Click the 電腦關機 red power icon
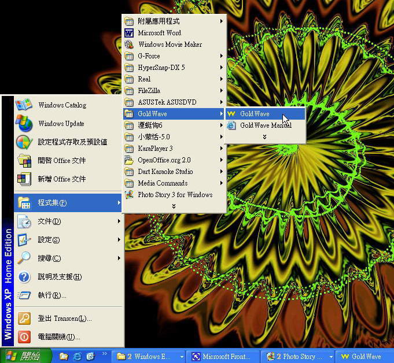Image resolution: width=394 pixels, height=363 pixels. pyautogui.click(x=24, y=337)
